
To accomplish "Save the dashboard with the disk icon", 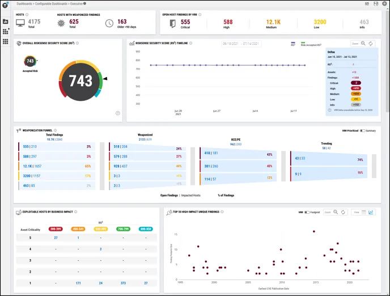I will pyautogui.click(x=376, y=4).
